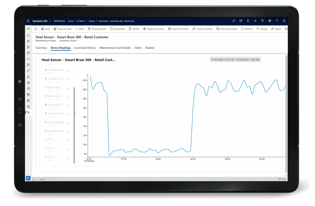This screenshot has width=315, height=206.
Task: Click the IoT Alerts breadcrumb link
Action: point(81,21)
